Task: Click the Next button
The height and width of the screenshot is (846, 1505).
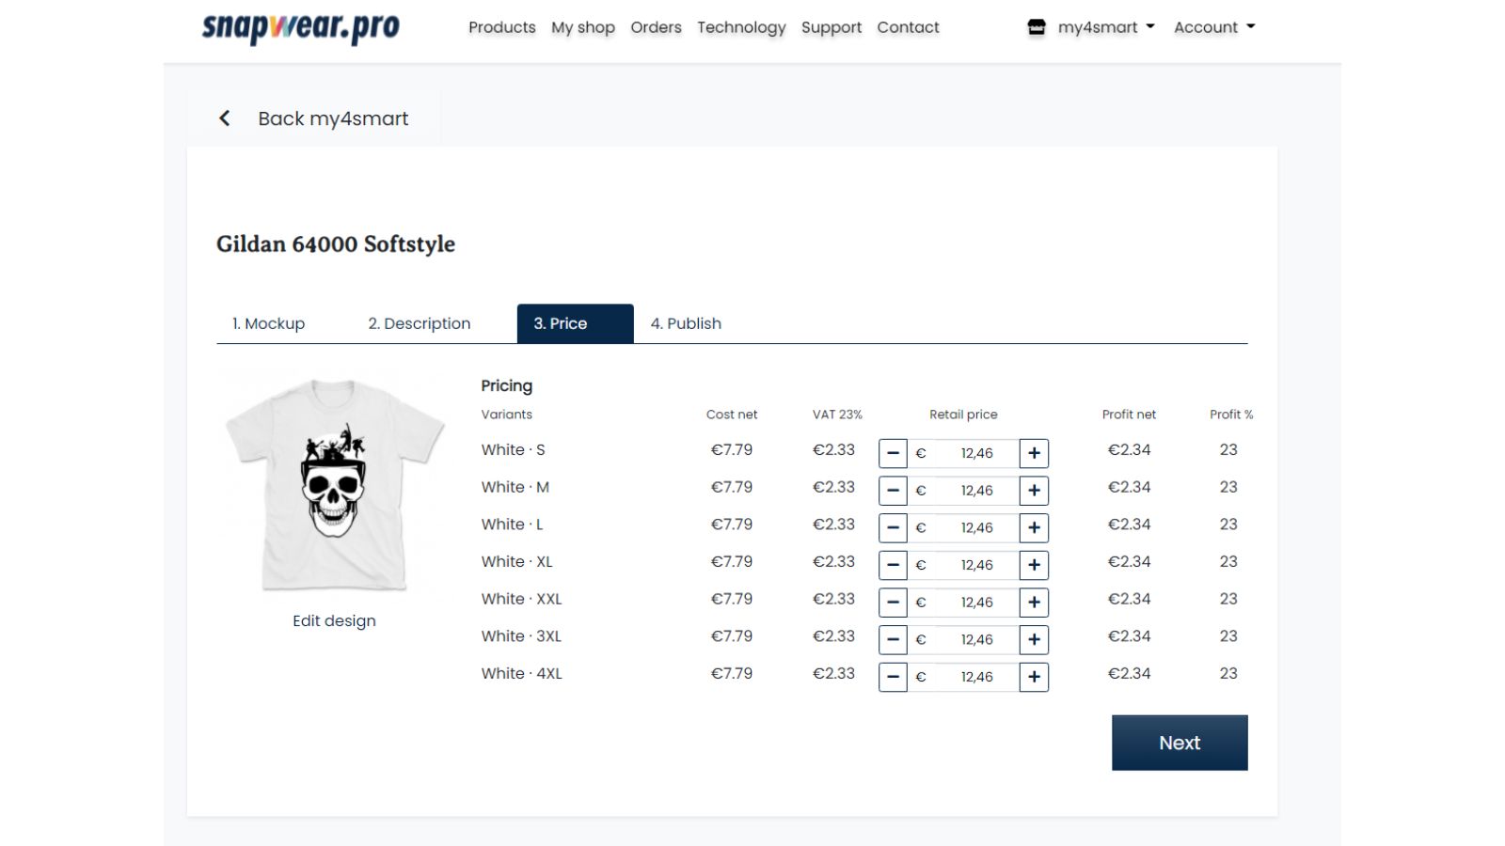Action: (x=1180, y=743)
